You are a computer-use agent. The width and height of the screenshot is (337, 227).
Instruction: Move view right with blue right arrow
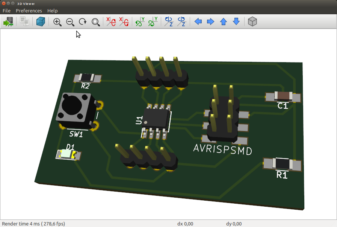(x=211, y=21)
